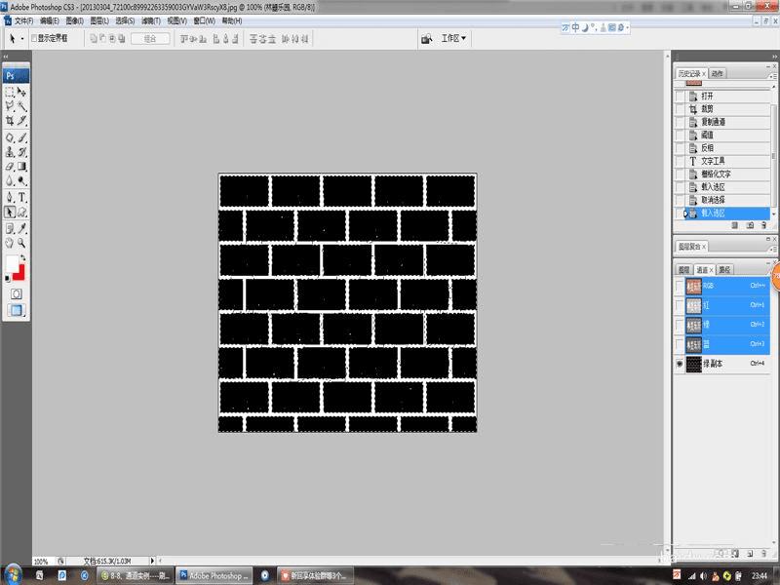Expand the status bar info arrow
This screenshot has width=780, height=585.
pos(152,561)
